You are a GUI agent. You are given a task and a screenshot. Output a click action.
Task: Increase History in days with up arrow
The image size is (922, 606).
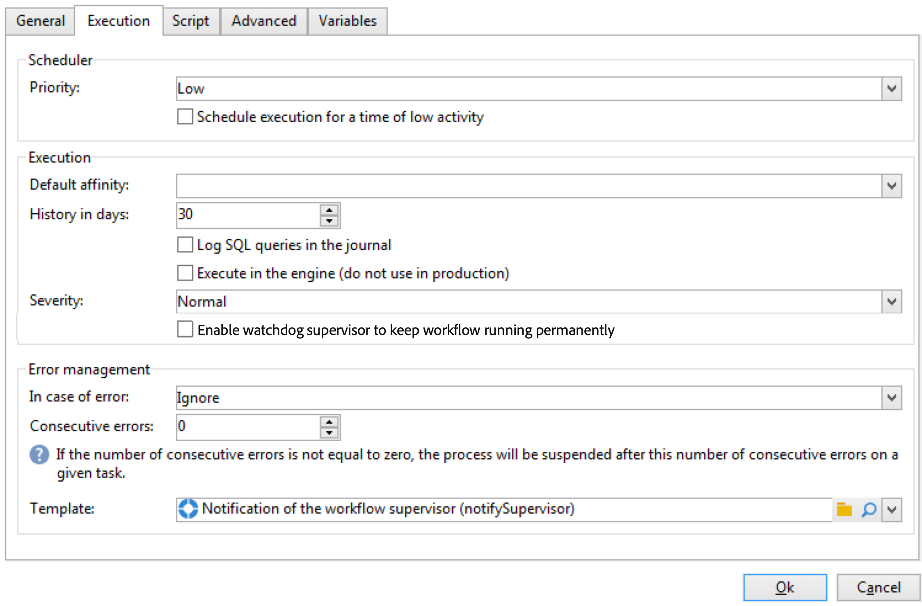coord(329,210)
